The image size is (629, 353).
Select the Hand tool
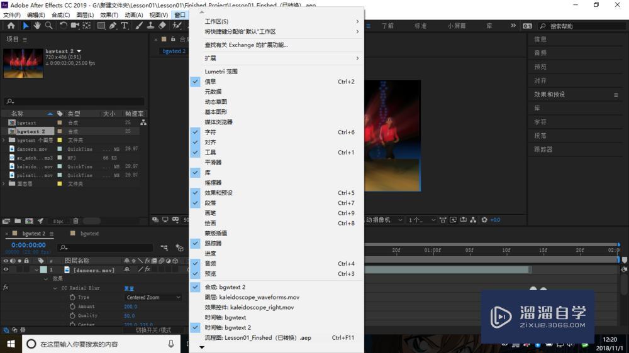(37, 26)
